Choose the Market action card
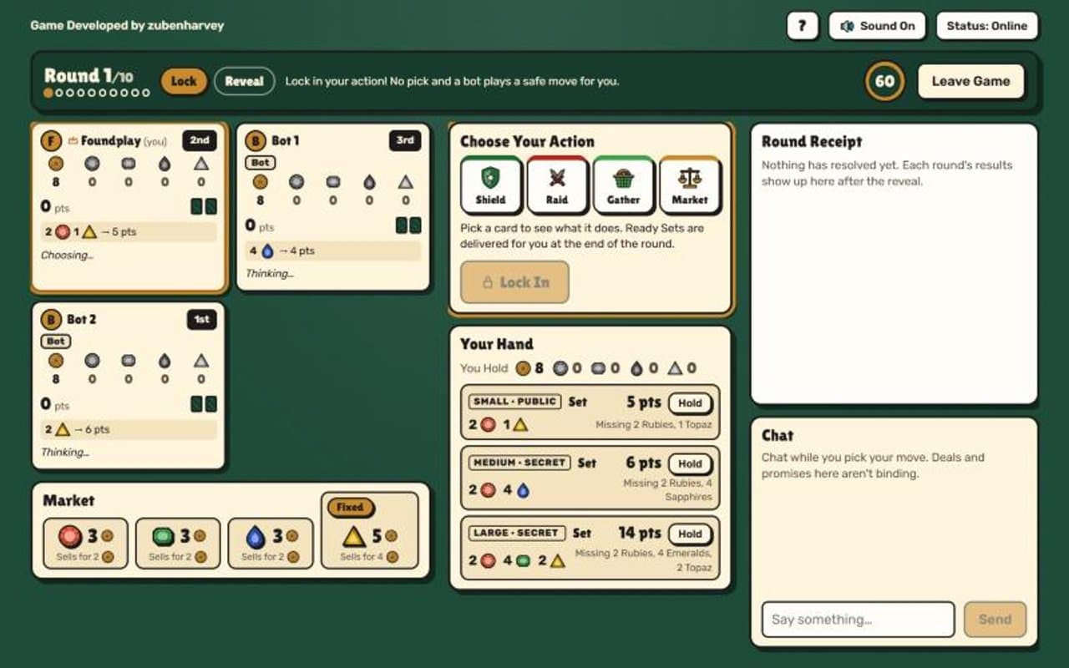The image size is (1069, 668). [x=690, y=185]
